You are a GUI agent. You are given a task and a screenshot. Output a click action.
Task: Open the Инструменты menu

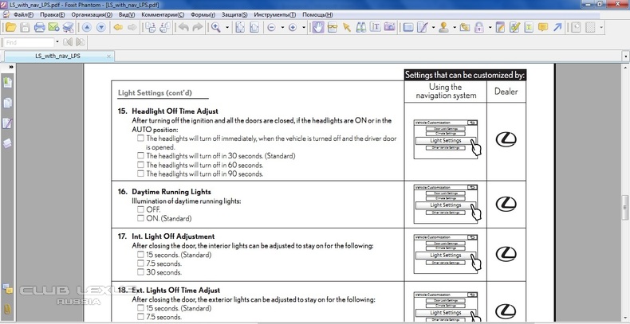[x=275, y=15]
